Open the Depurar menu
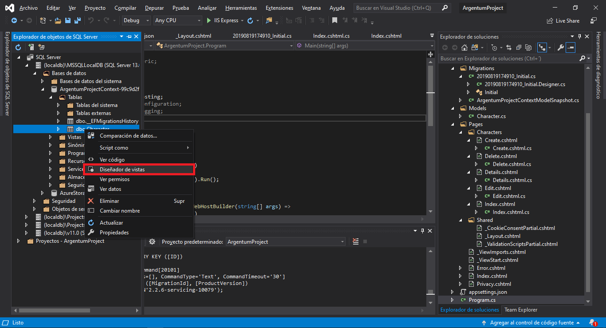606x328 pixels. [154, 8]
